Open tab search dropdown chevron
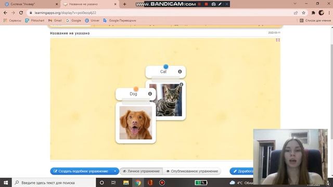The image size is (333, 187). 295,4
